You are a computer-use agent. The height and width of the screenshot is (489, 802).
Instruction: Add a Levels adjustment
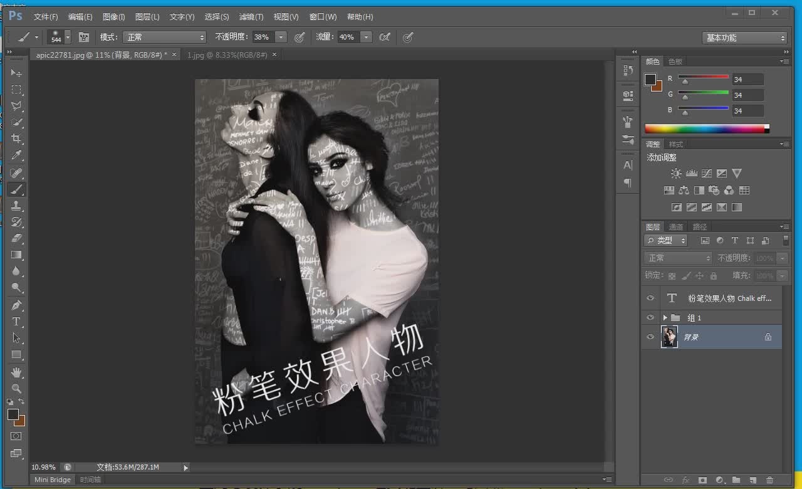[692, 174]
